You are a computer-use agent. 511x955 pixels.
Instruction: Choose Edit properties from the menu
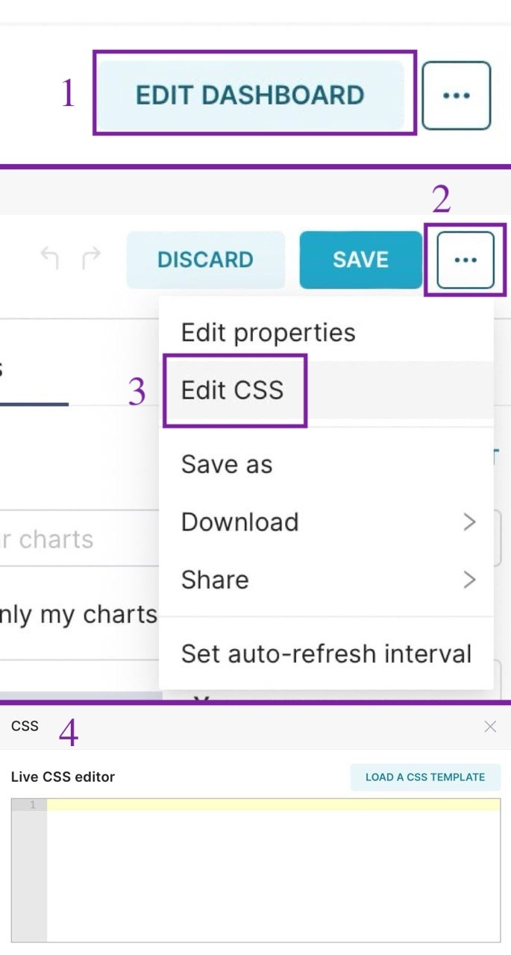coord(269,333)
